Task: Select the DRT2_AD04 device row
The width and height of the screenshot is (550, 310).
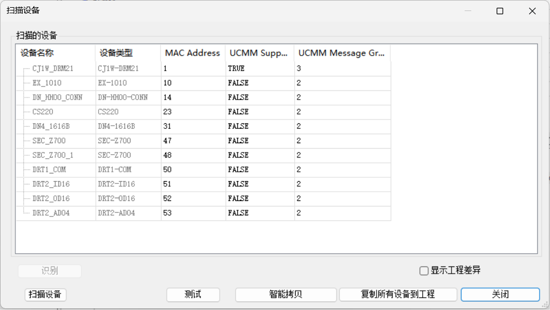Action: click(51, 213)
